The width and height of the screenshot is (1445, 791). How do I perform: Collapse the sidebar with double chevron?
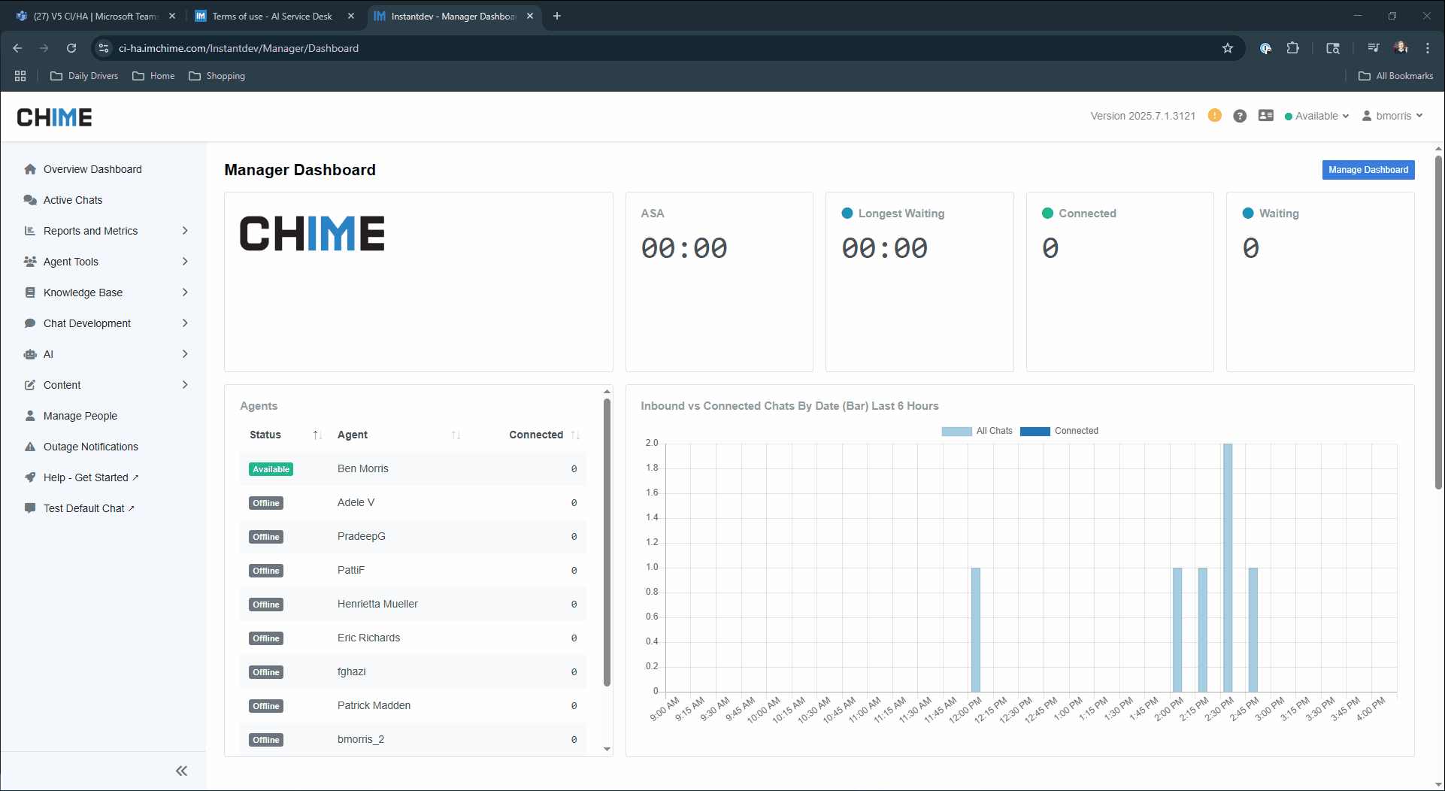click(181, 771)
